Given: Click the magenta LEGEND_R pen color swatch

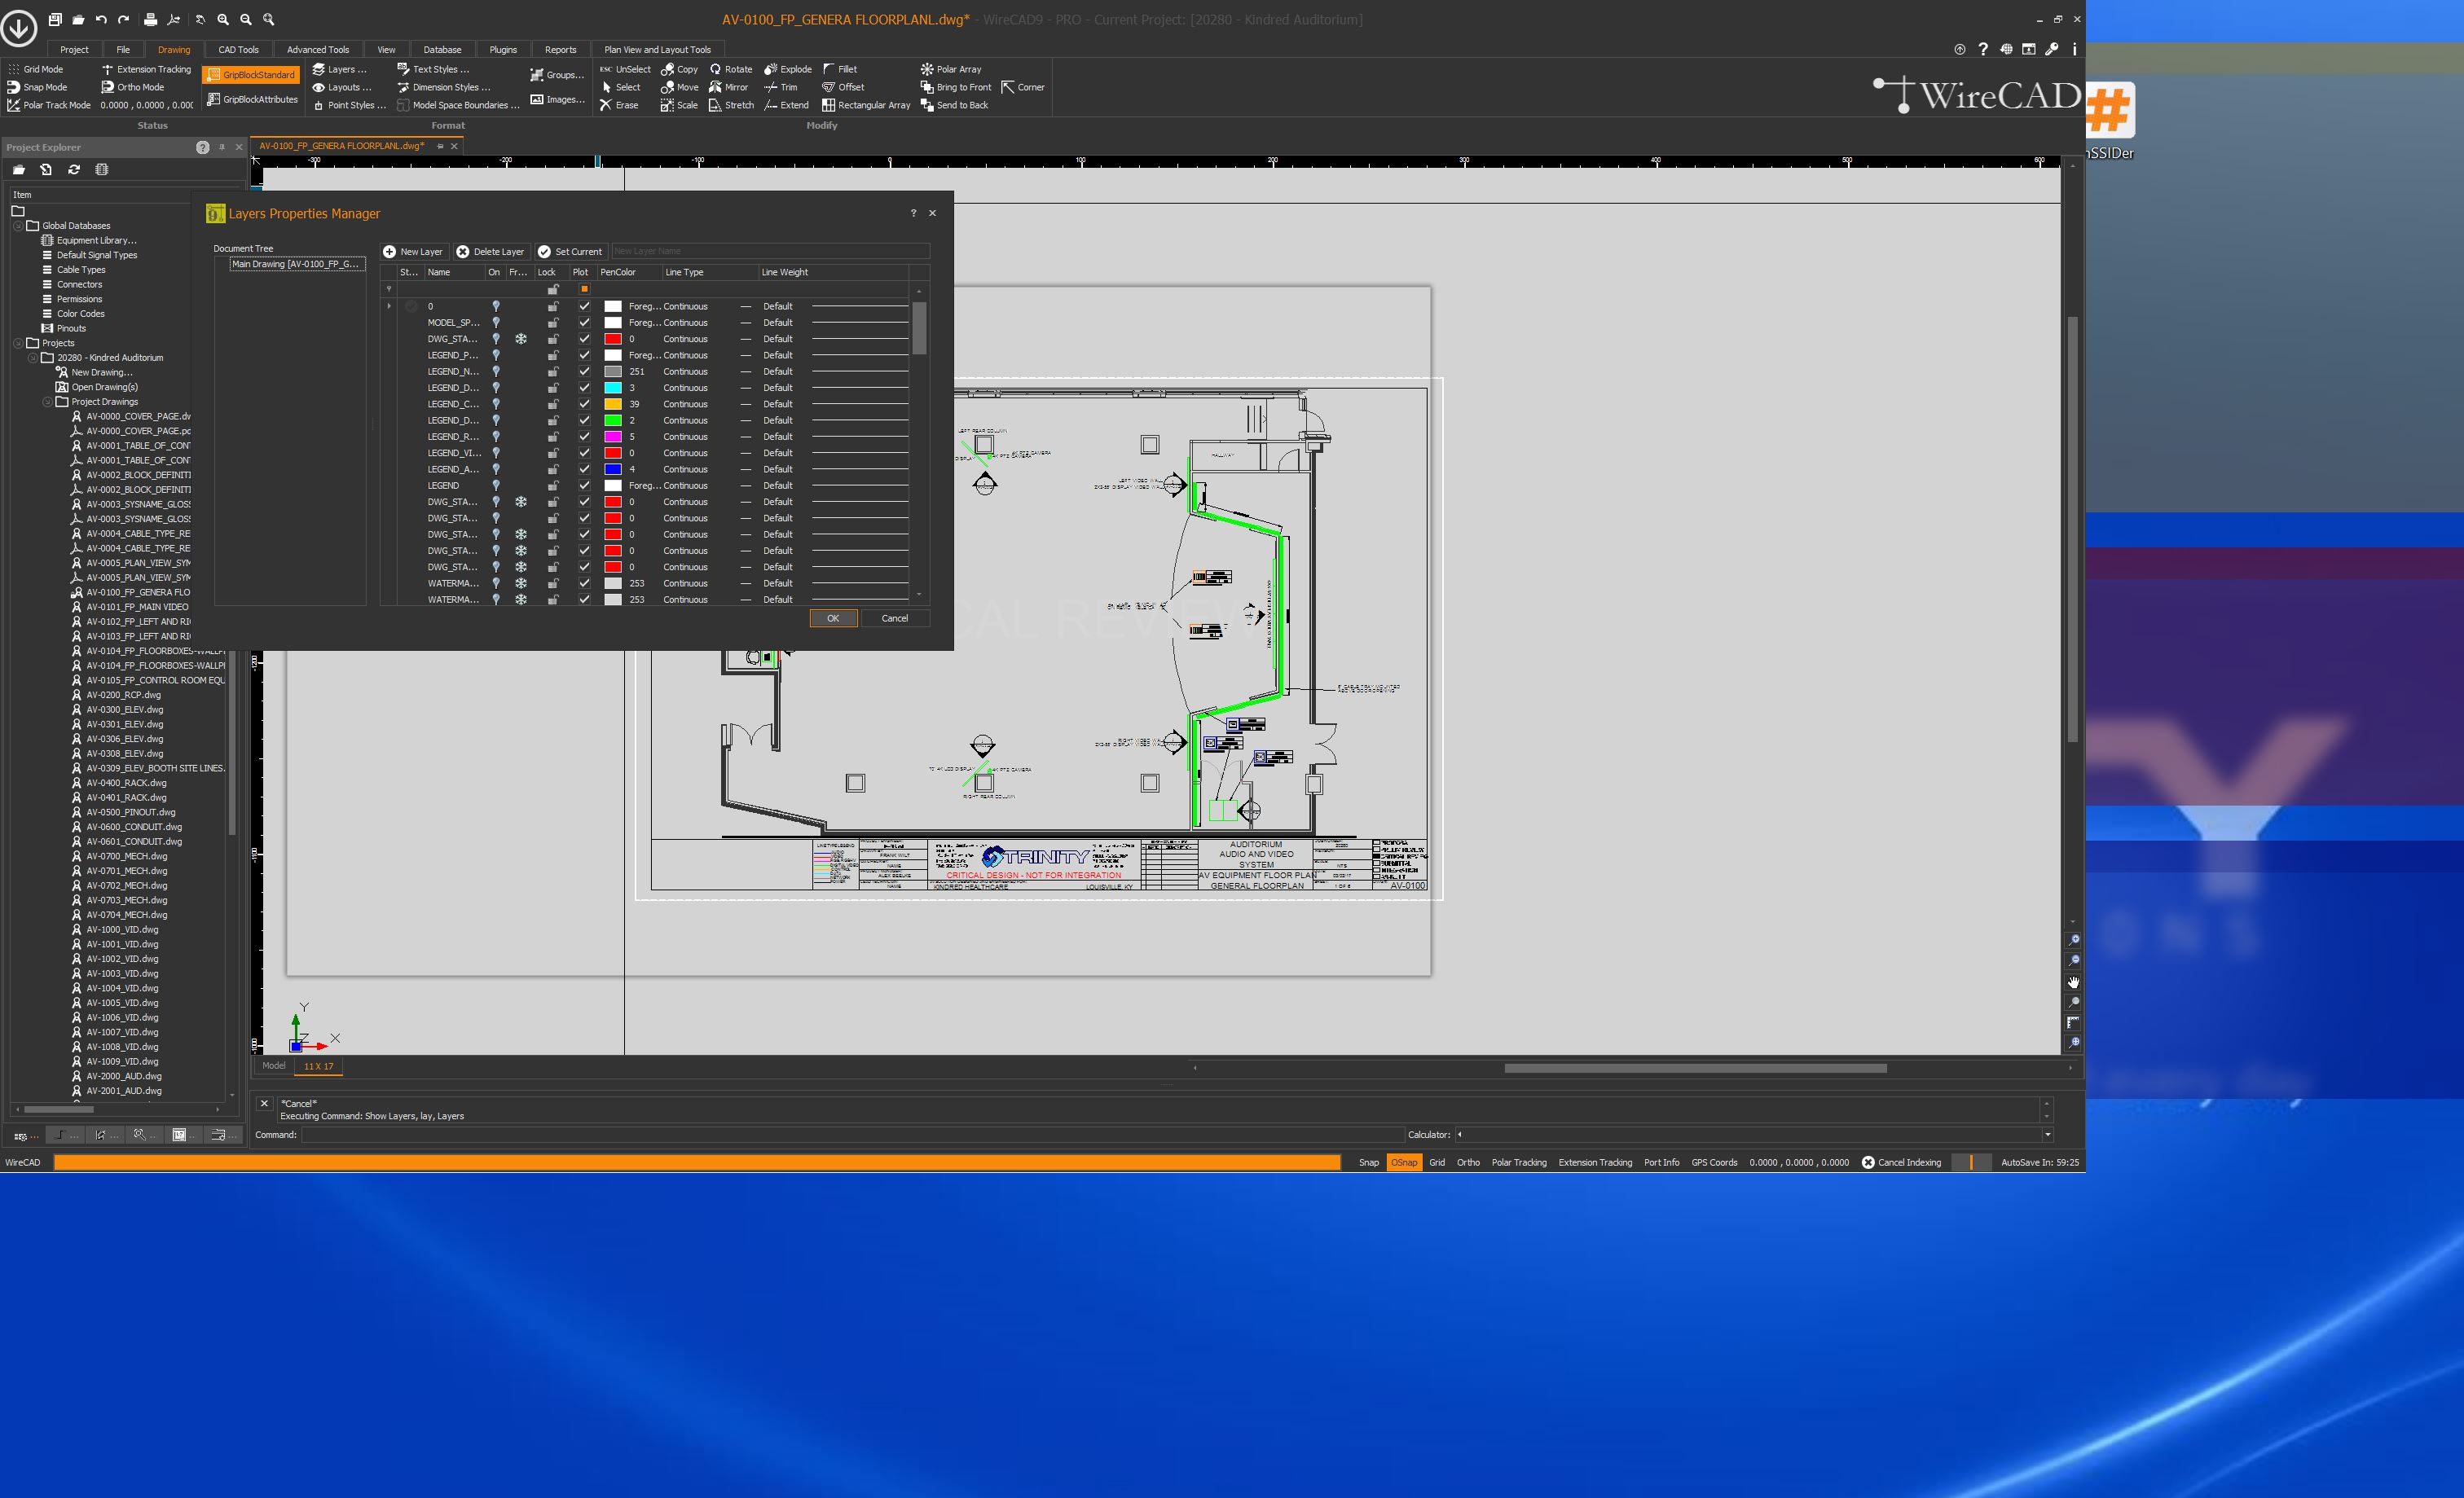Looking at the screenshot, I should [613, 437].
